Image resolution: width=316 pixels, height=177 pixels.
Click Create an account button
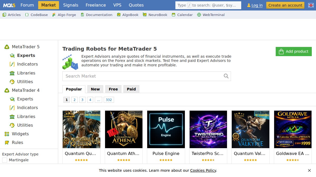(x=285, y=5)
